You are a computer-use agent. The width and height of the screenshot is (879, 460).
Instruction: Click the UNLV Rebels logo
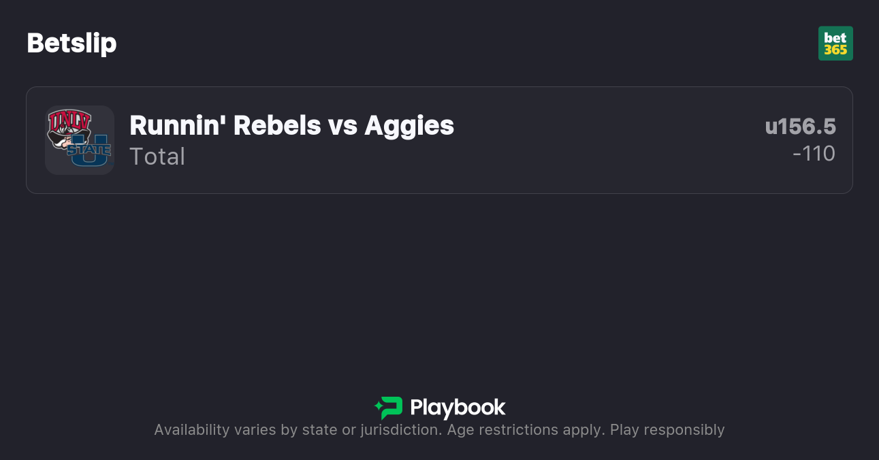69,127
